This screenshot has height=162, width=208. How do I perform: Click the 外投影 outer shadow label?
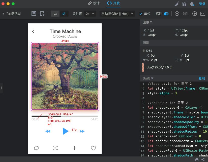[x=147, y=51]
